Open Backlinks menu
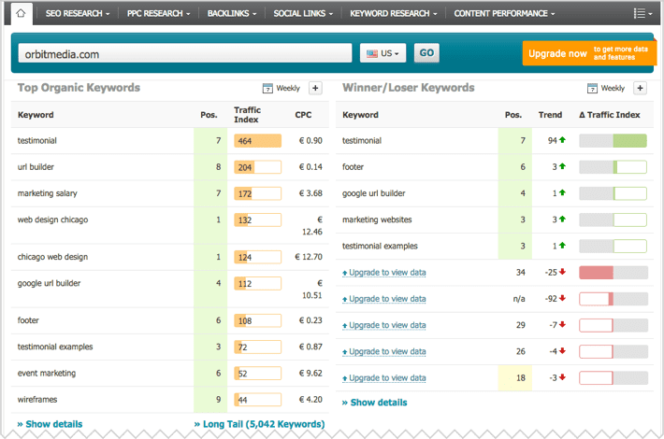This screenshot has height=439, width=664. 232,13
